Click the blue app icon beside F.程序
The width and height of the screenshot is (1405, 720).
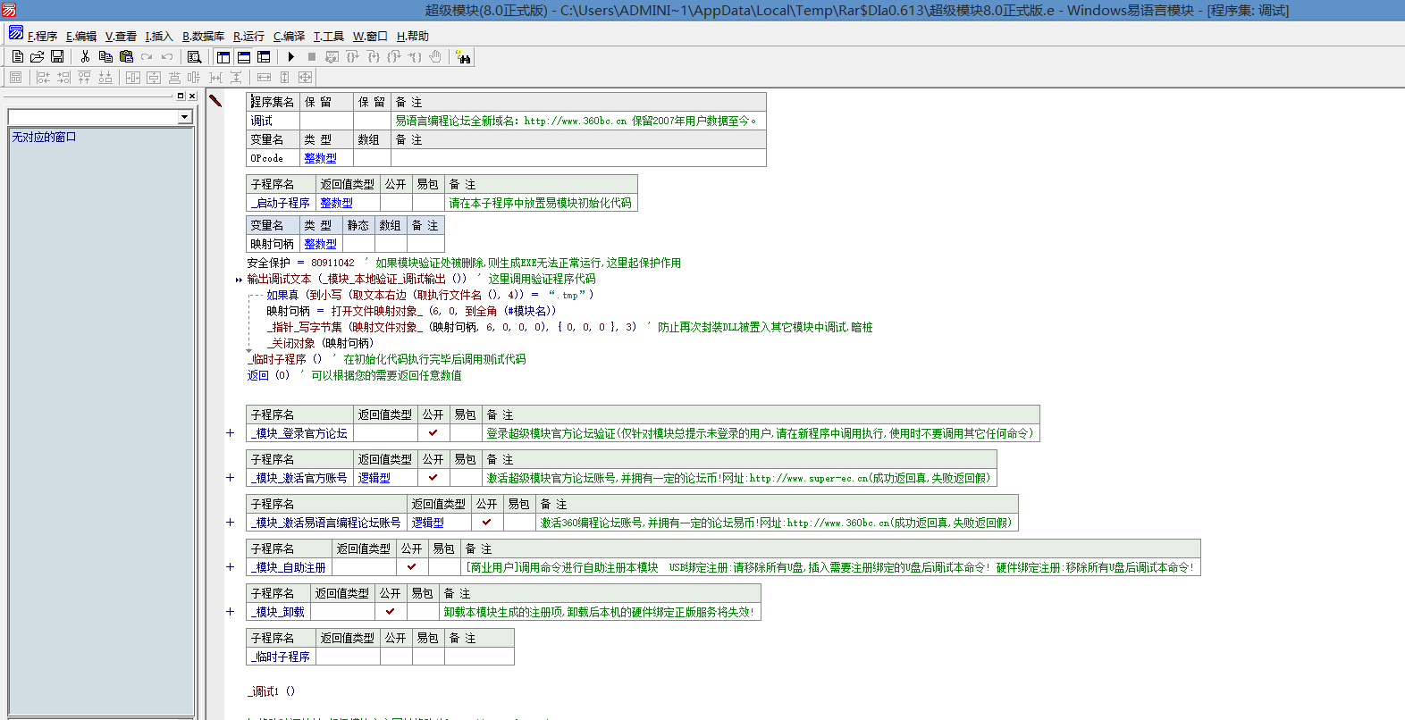tap(16, 33)
